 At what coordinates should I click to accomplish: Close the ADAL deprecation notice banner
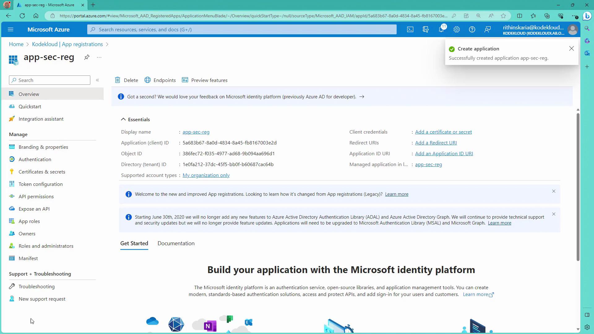(x=554, y=214)
